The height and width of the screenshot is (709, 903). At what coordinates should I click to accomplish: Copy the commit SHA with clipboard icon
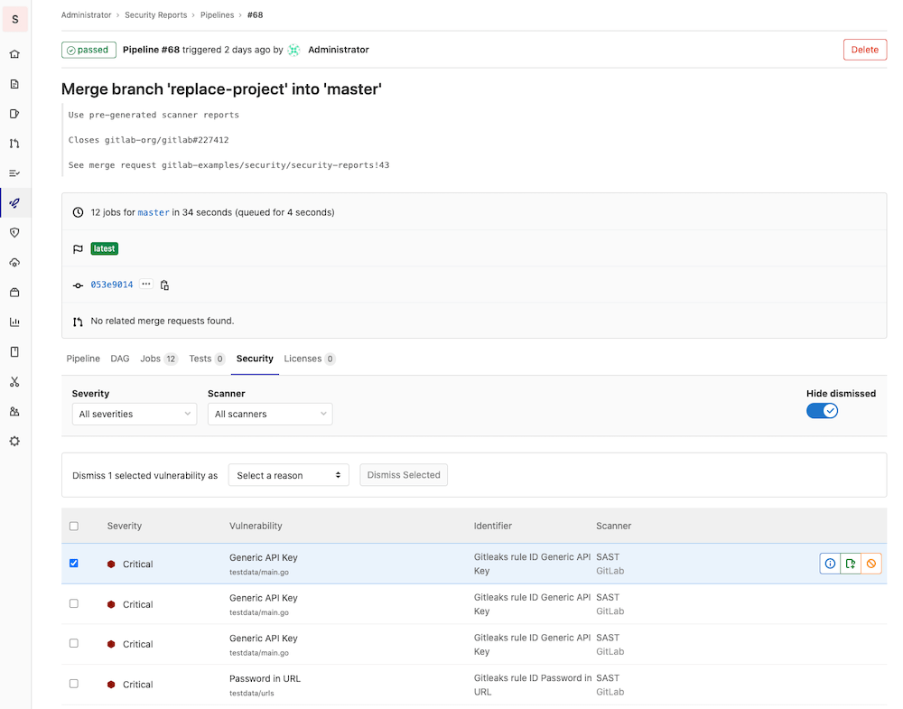(164, 285)
